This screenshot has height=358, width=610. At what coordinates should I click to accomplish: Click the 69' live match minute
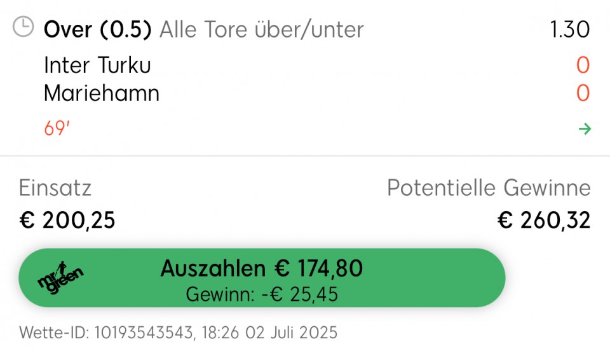(x=57, y=128)
